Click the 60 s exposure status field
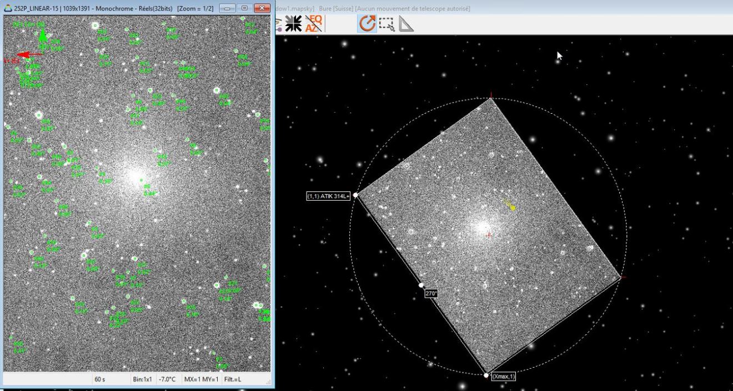733x391 pixels. coord(100,379)
